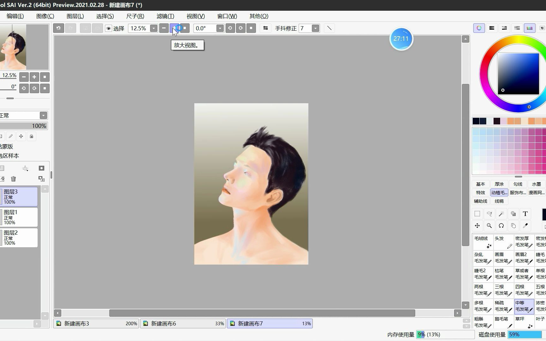Rotate navigator view clockwise
The width and height of the screenshot is (546, 341).
[34, 88]
